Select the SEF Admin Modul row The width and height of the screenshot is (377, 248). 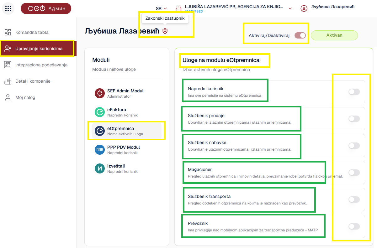[127, 93]
